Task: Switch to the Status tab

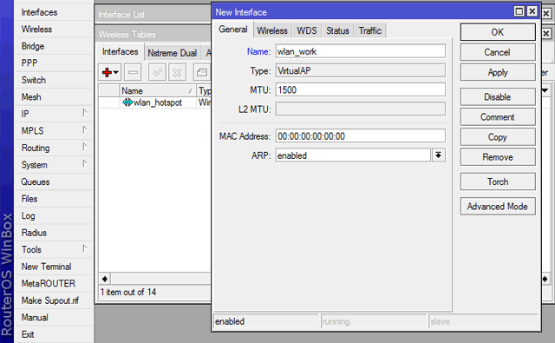Action: 337,31
